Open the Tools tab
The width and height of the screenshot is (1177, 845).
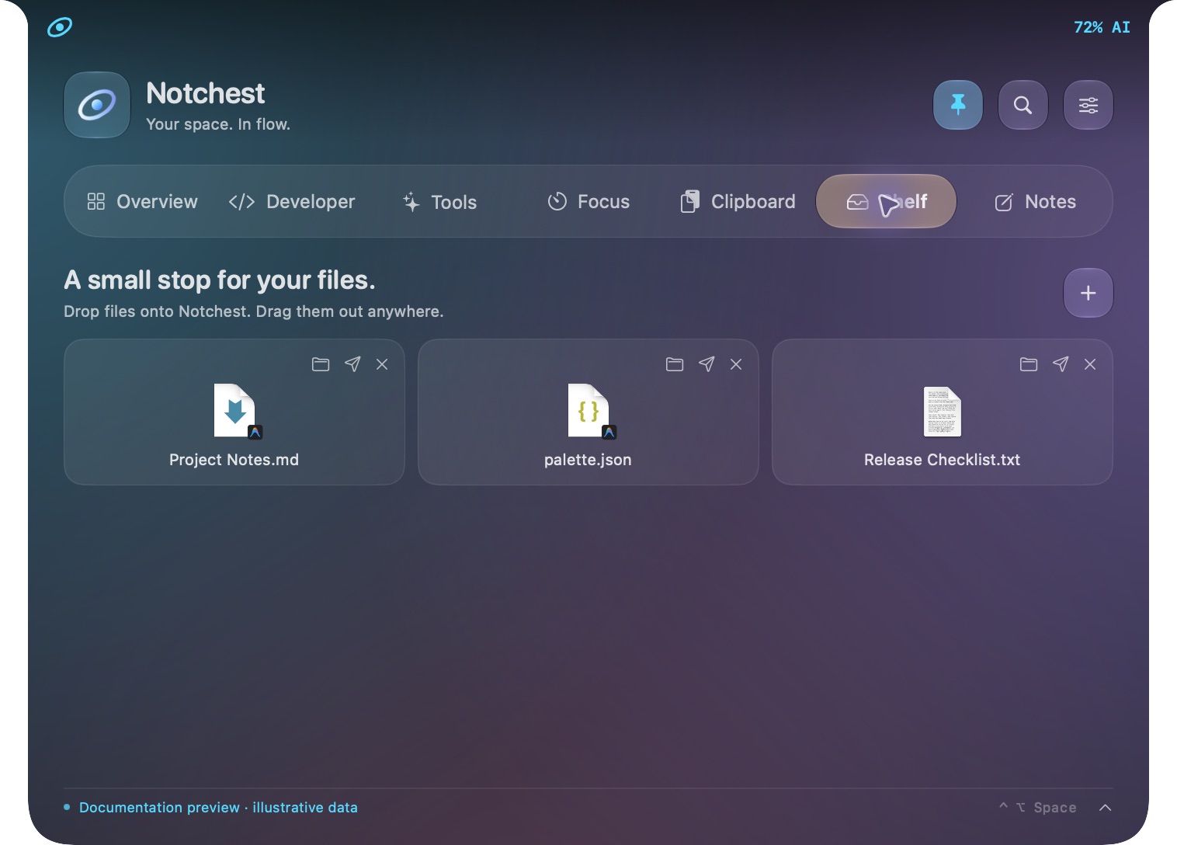tap(440, 202)
